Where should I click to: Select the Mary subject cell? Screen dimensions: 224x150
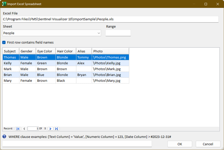[x=11, y=81]
